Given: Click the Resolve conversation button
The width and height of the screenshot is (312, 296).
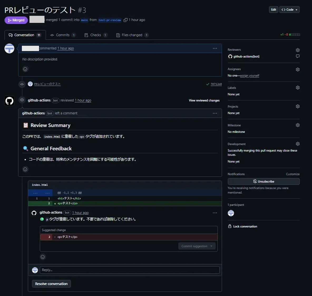Looking at the screenshot, I should coord(51,284).
